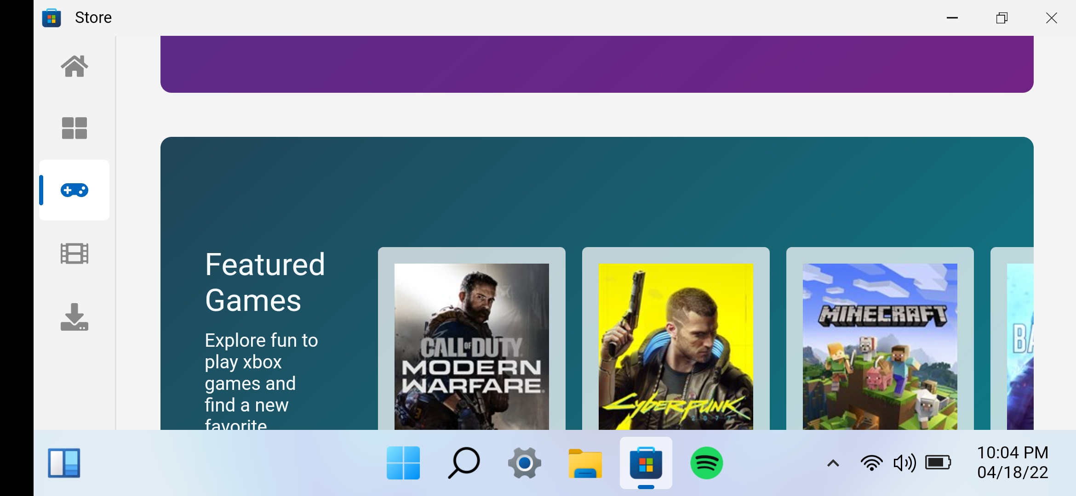This screenshot has width=1076, height=496.
Task: Open the Widgets panel taskbar icon
Action: 64,463
